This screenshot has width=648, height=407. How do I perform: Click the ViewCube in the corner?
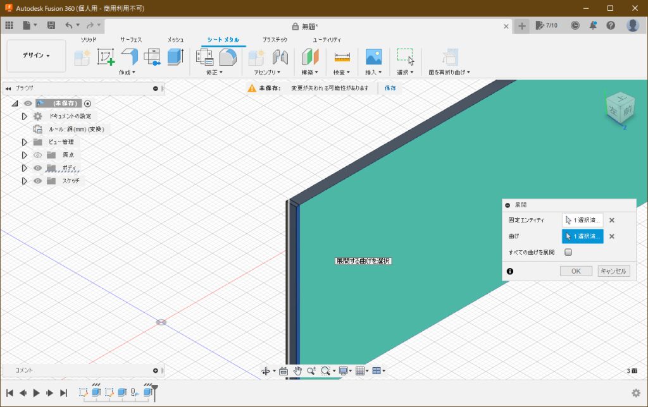tap(620, 109)
